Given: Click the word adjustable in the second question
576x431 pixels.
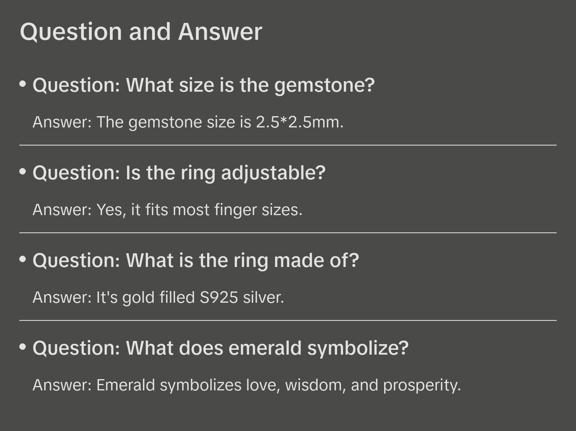Looking at the screenshot, I should click(x=273, y=173).
